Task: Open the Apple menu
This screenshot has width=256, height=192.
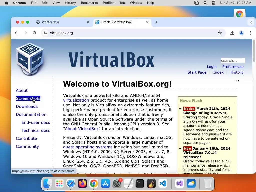Action: pyautogui.click(x=6, y=3)
